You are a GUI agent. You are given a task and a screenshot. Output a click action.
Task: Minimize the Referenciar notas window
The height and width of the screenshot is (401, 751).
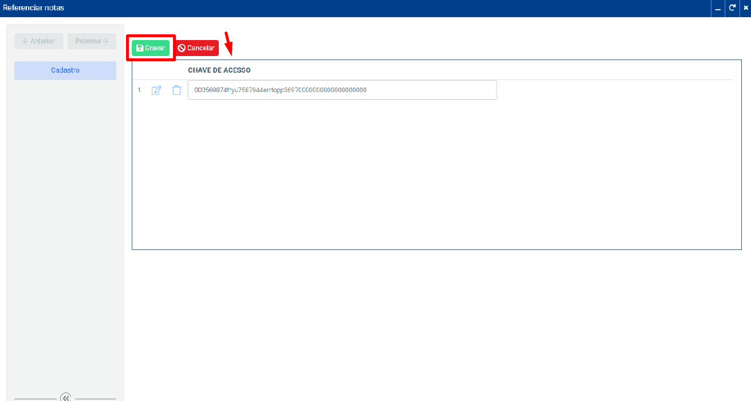coord(718,8)
